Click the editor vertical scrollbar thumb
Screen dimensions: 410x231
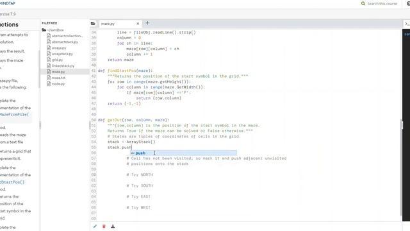[x=402, y=167]
